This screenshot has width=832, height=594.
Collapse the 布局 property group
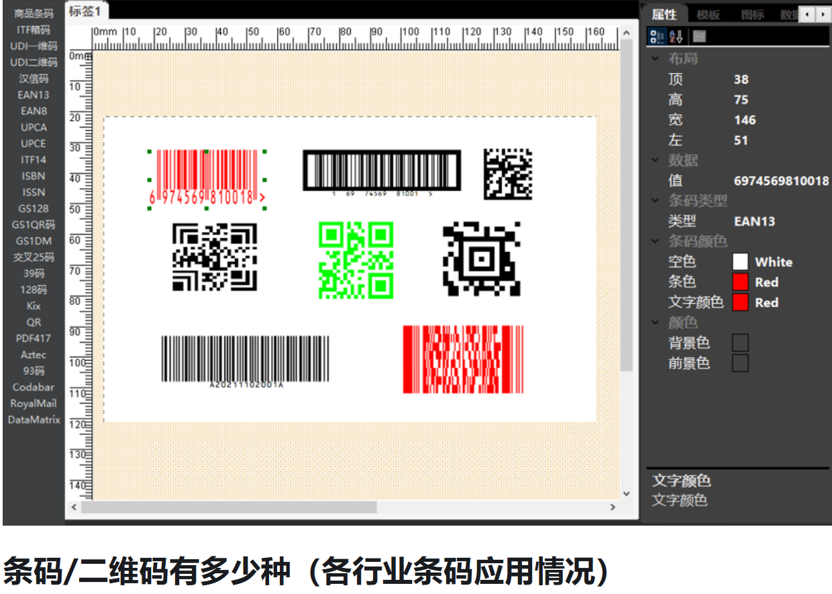pyautogui.click(x=656, y=59)
